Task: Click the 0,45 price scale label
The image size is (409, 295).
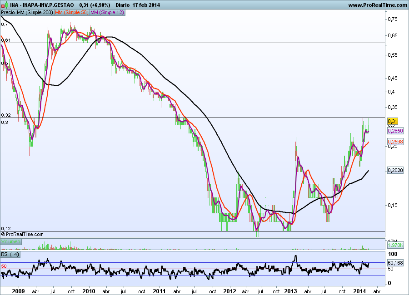Action: click(393, 78)
